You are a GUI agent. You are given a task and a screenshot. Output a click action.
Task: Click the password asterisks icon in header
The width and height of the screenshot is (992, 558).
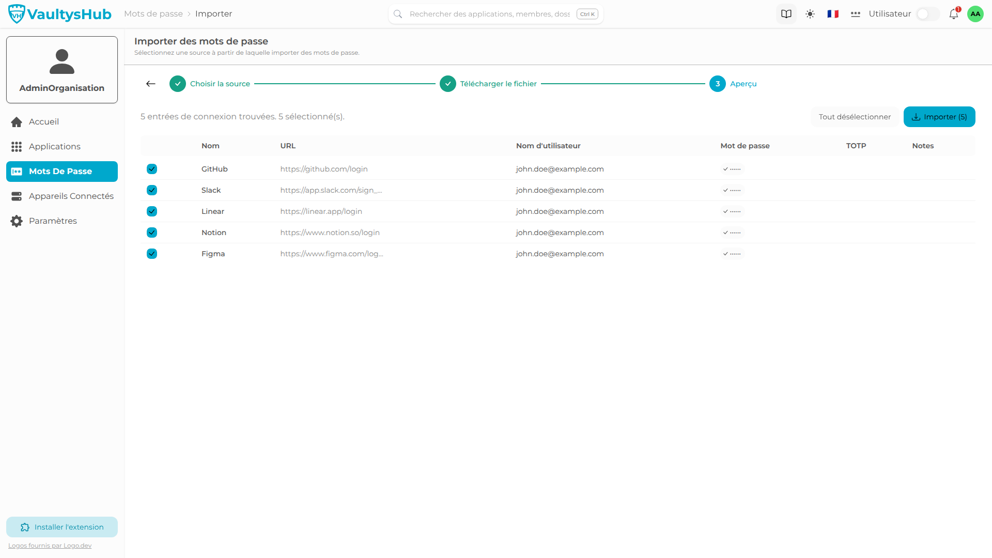[856, 14]
